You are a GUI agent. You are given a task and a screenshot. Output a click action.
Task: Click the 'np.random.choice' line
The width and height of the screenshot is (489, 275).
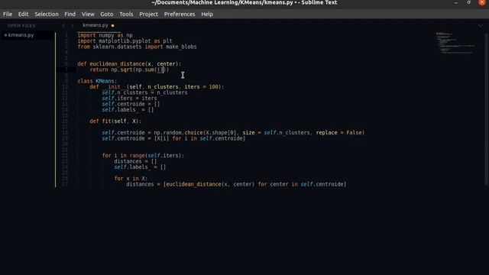click(233, 133)
